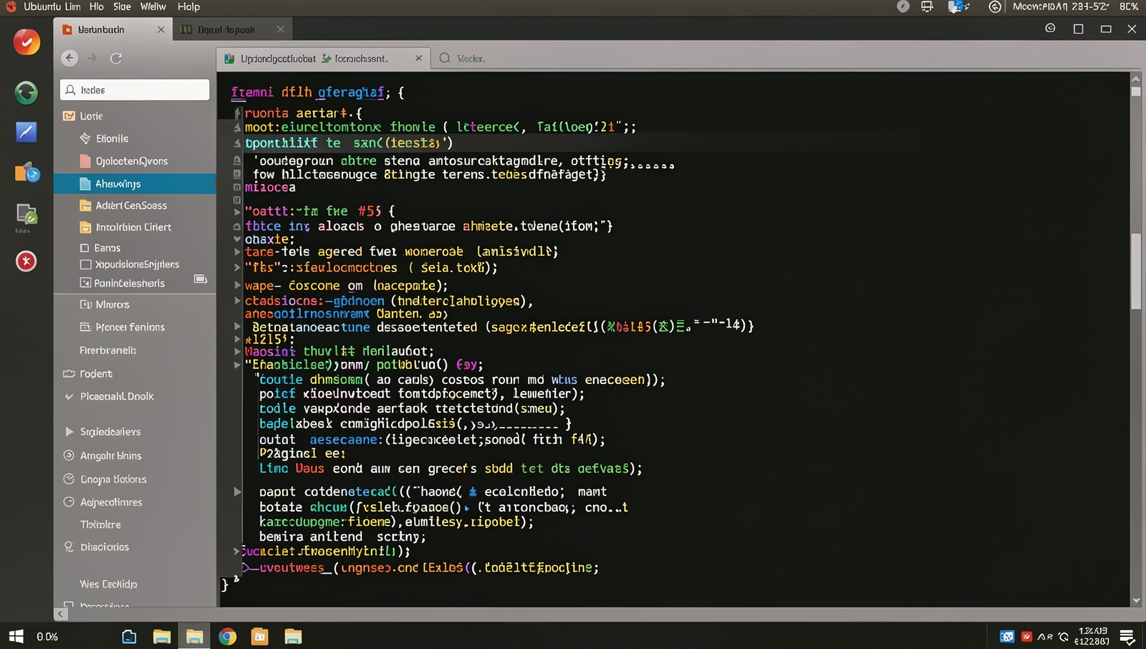
Task: Click the monitor with green leaf dock icon
Action: tap(27, 215)
